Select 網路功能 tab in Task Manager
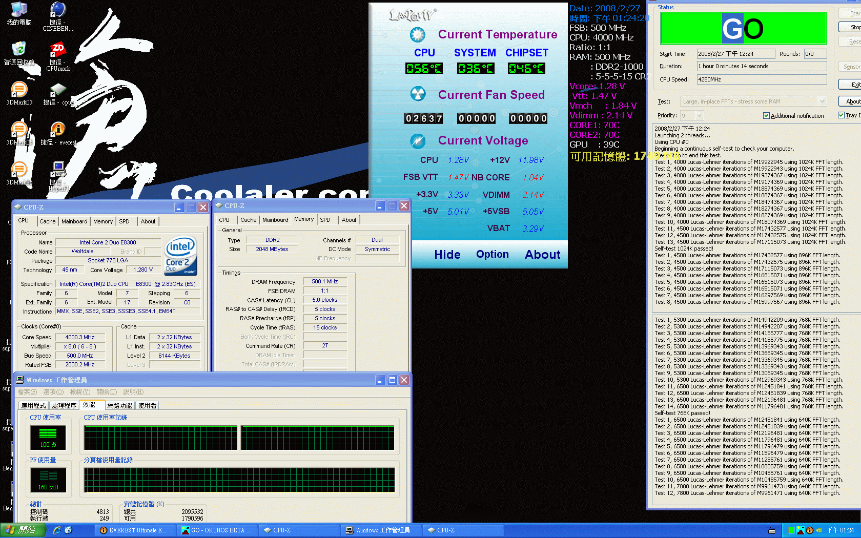The image size is (861, 538). click(120, 405)
